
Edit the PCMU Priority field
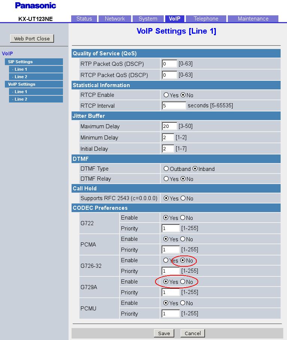(170, 314)
